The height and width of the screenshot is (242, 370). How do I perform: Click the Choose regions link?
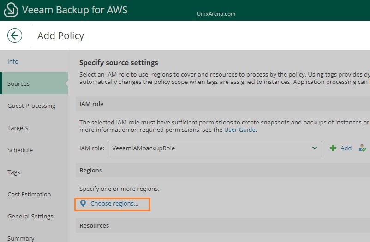point(114,203)
